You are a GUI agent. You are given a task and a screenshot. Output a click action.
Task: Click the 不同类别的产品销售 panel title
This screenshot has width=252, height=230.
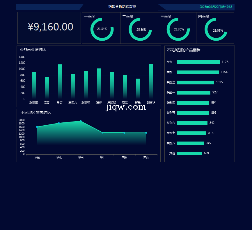pos(184,50)
